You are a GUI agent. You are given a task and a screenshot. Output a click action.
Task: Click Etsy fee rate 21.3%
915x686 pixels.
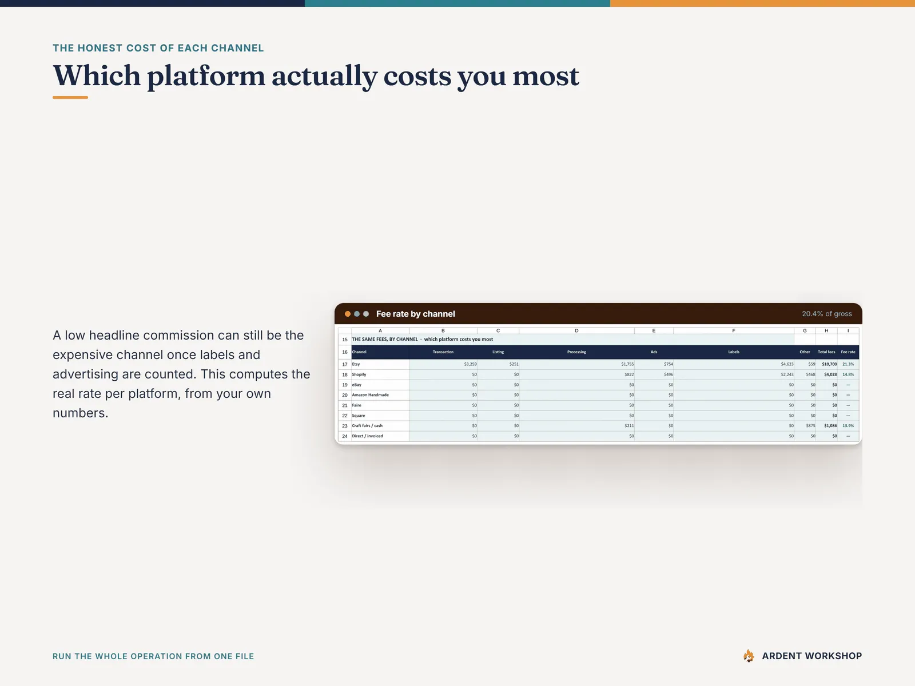848,364
